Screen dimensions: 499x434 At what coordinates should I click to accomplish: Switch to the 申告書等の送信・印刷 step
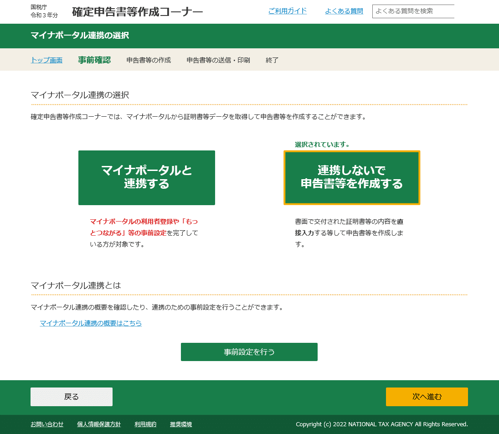click(x=217, y=59)
